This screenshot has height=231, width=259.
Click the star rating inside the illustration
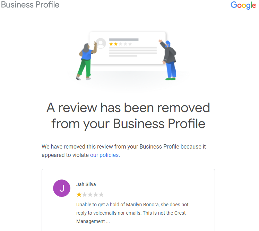click(x=120, y=44)
